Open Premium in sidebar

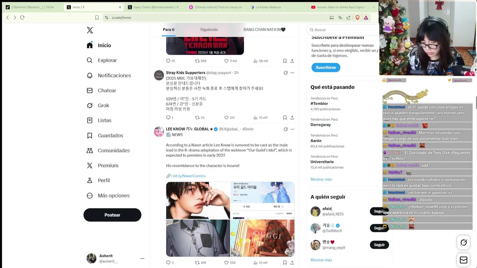tap(102, 165)
